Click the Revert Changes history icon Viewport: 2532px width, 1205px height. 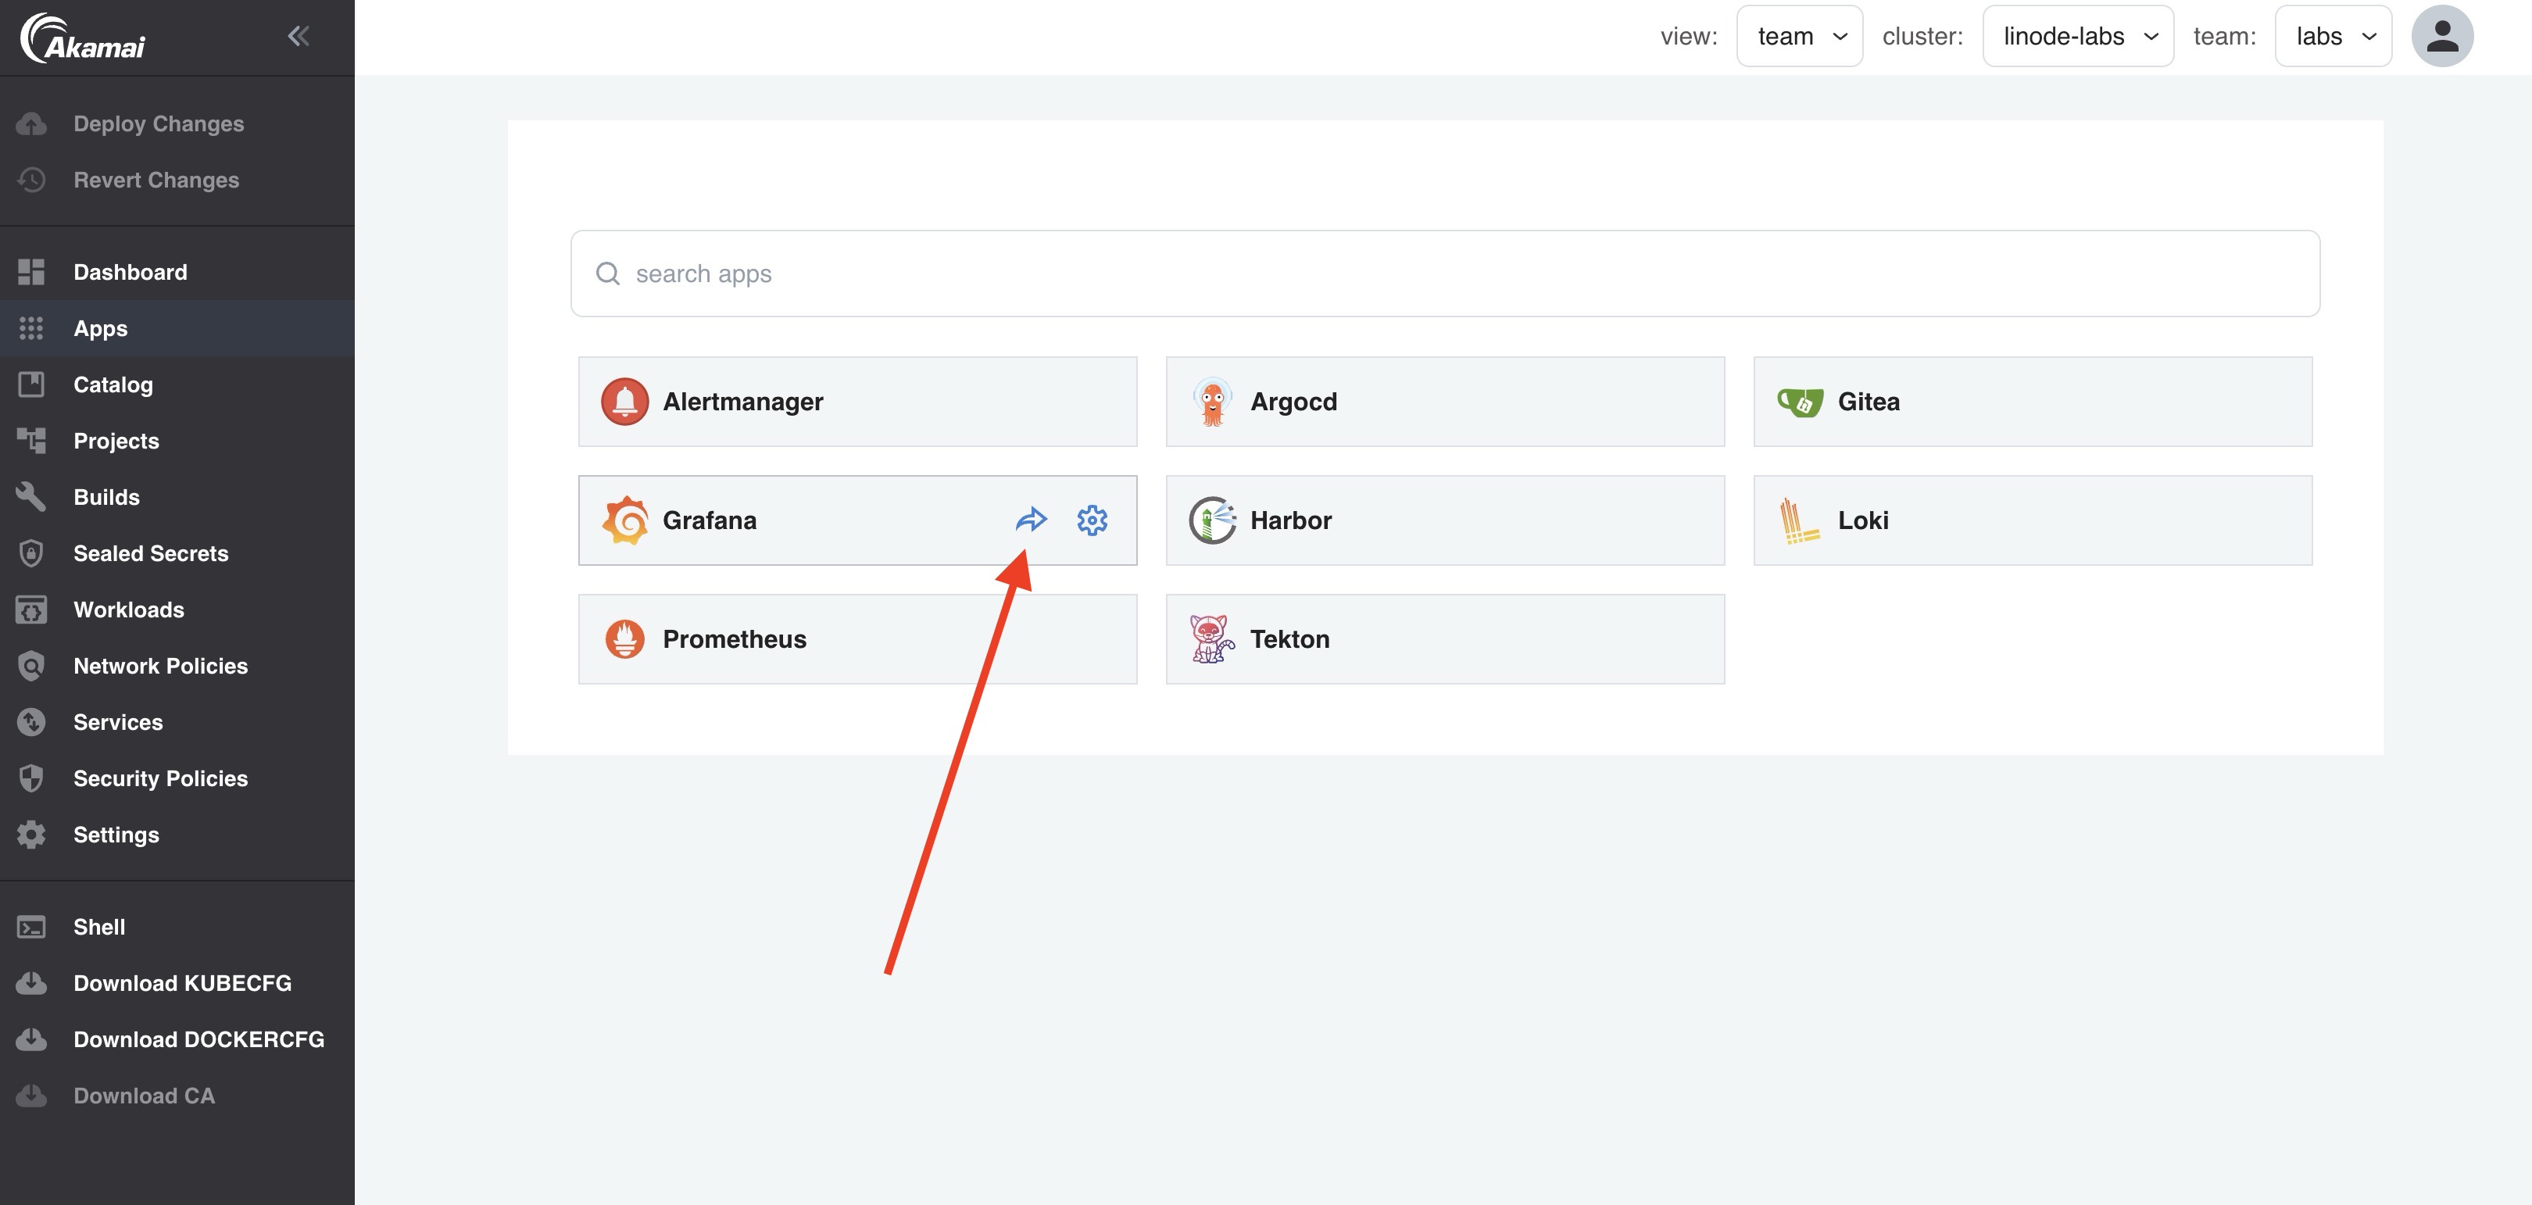point(31,180)
